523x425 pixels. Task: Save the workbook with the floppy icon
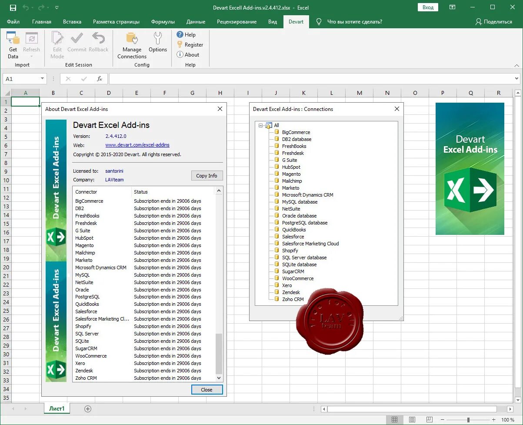tap(13, 7)
